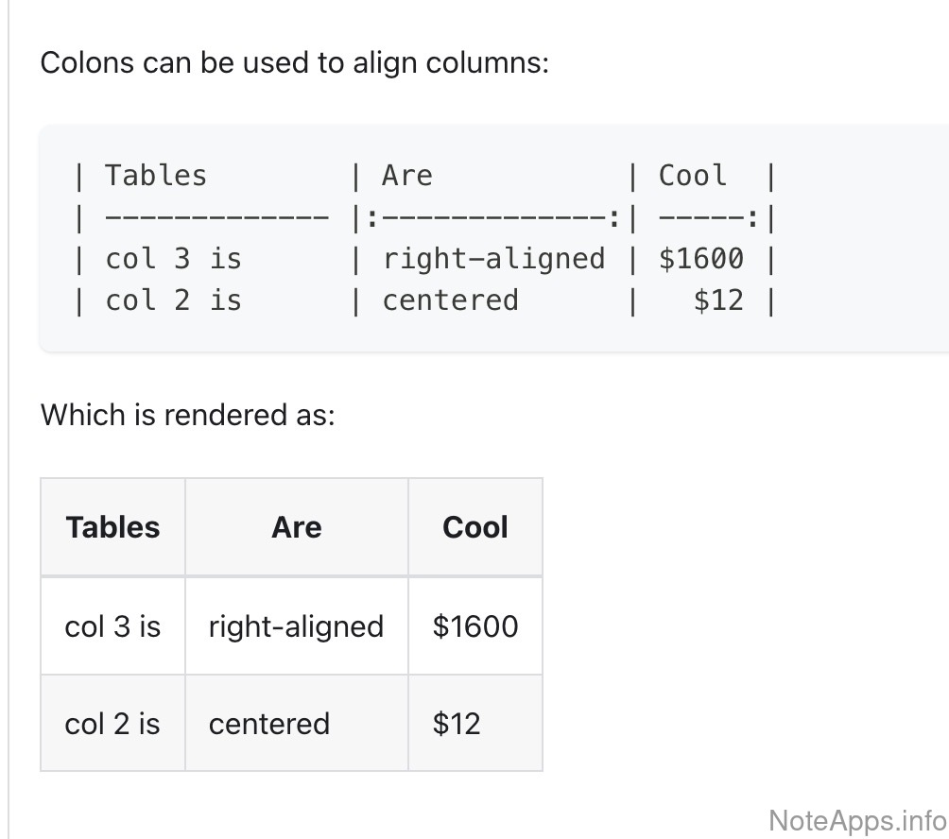This screenshot has width=949, height=839.
Task: Select the "col 3 is" rendered table cell
Action: pyautogui.click(x=112, y=626)
